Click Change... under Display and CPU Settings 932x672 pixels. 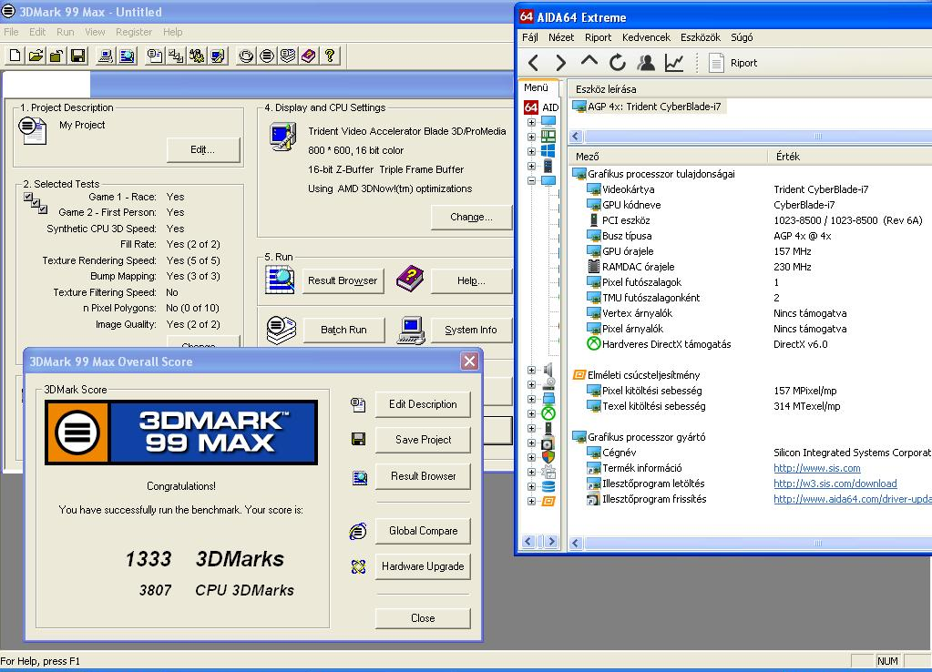coord(471,218)
